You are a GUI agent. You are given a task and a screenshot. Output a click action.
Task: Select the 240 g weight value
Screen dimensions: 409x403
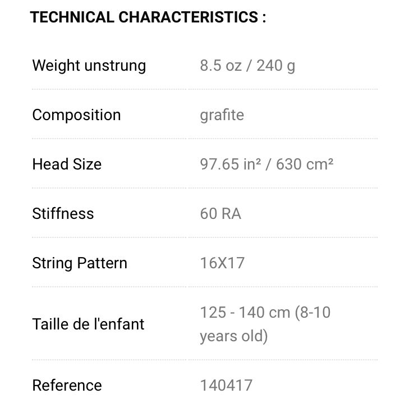click(276, 66)
